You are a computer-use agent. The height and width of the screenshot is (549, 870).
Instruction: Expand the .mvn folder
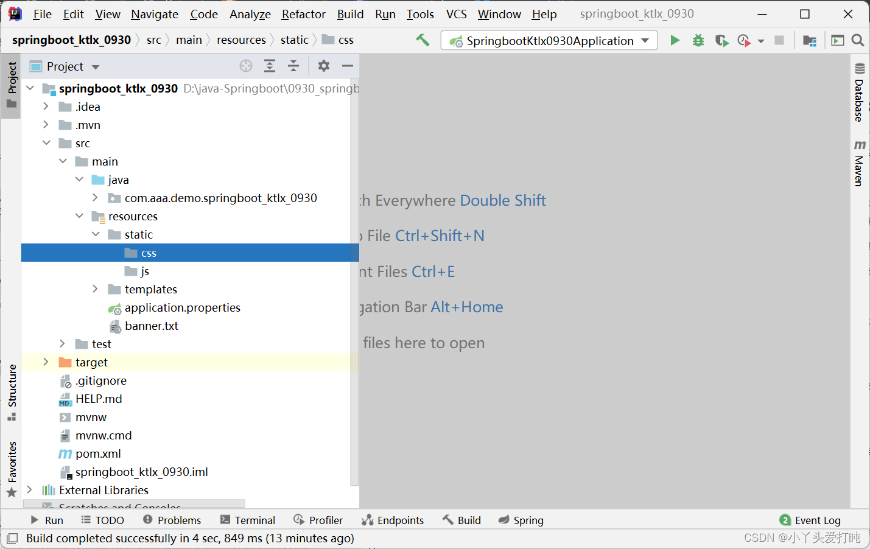pyautogui.click(x=46, y=125)
